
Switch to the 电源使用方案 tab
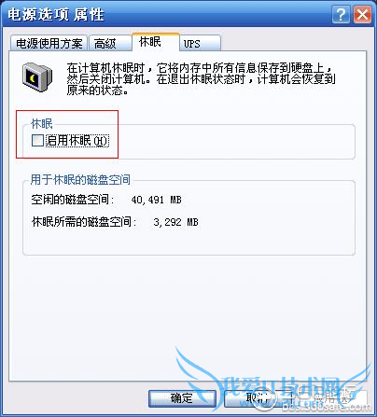(49, 43)
